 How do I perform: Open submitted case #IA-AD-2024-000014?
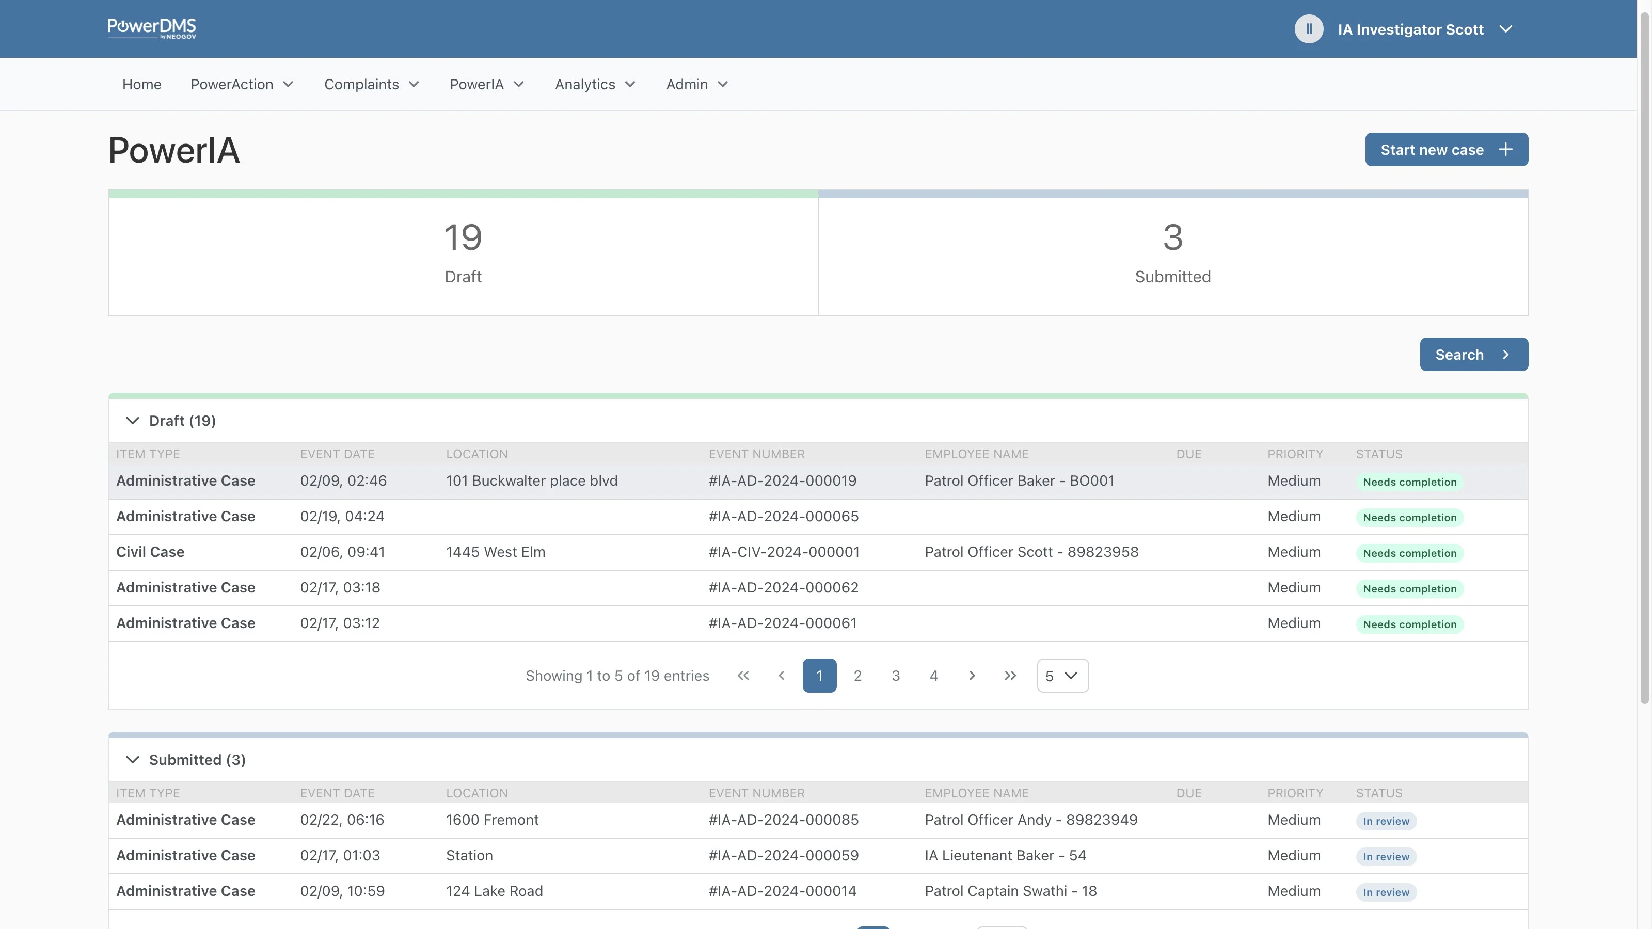click(818, 891)
